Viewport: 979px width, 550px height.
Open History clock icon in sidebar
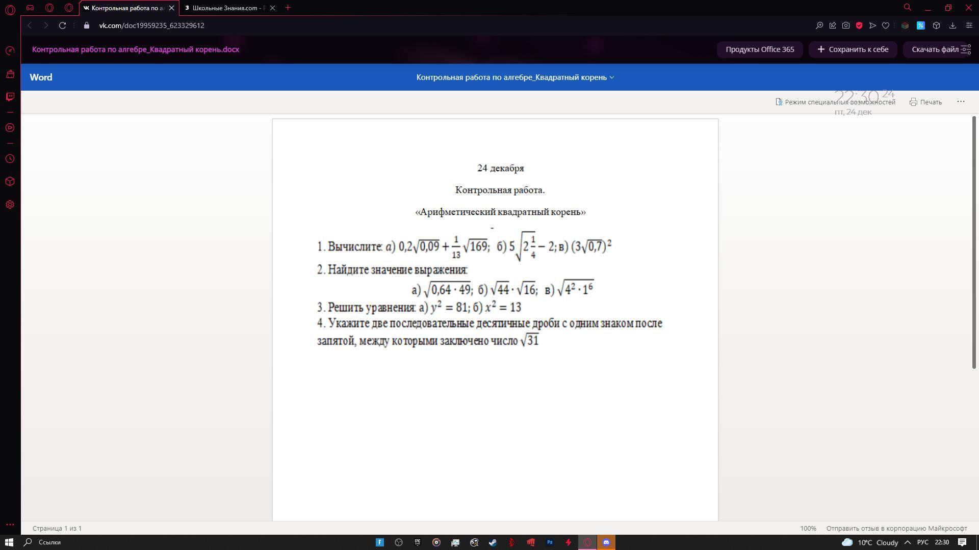(x=10, y=159)
